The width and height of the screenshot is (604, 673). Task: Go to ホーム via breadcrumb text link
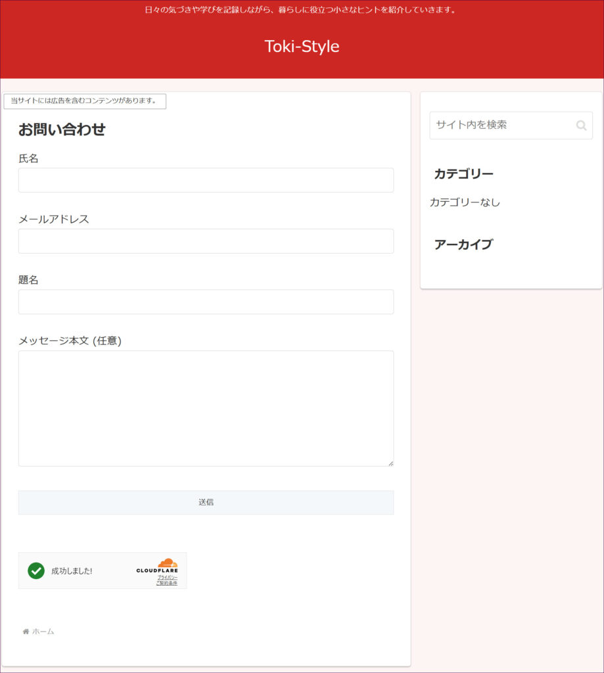43,632
